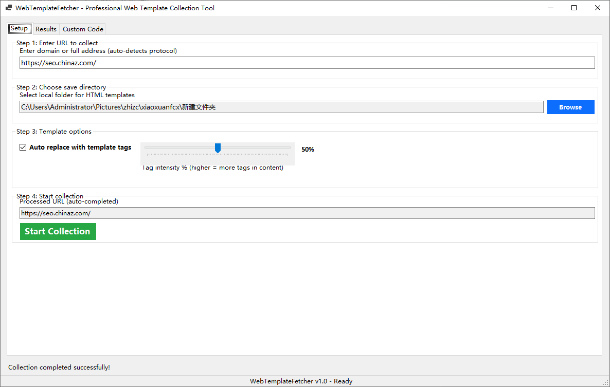Image resolution: width=610 pixels, height=387 pixels.
Task: Click the 'WebTemplateFetcher v1.0 - Ready' status bar text
Action: [x=301, y=381]
